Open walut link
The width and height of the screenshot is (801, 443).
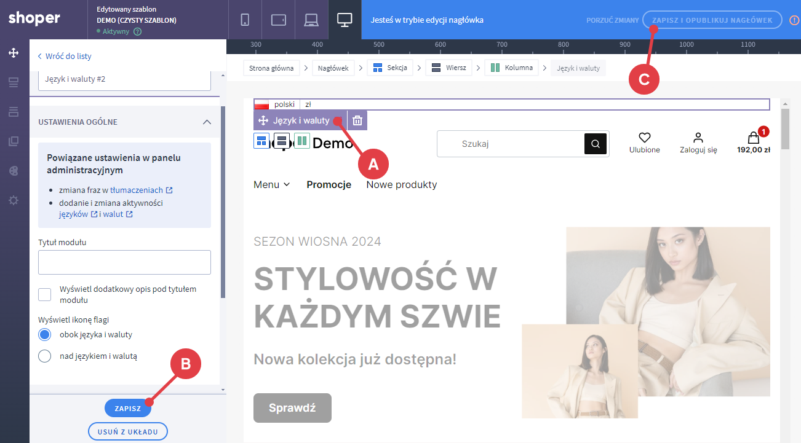click(x=117, y=214)
